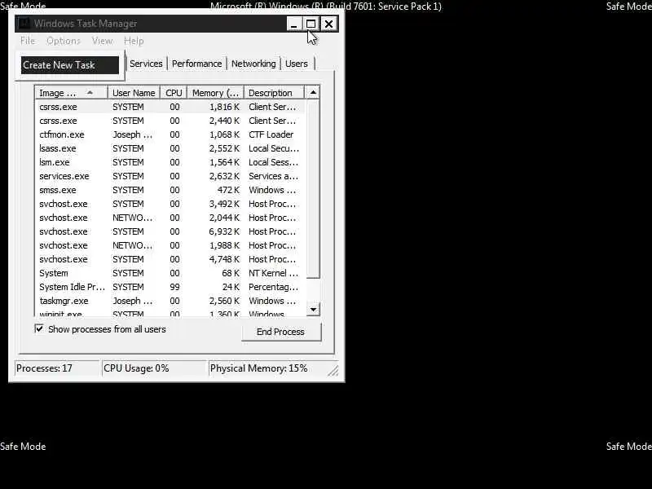
Task: Click the NT Kernel description cell
Action: (273, 273)
